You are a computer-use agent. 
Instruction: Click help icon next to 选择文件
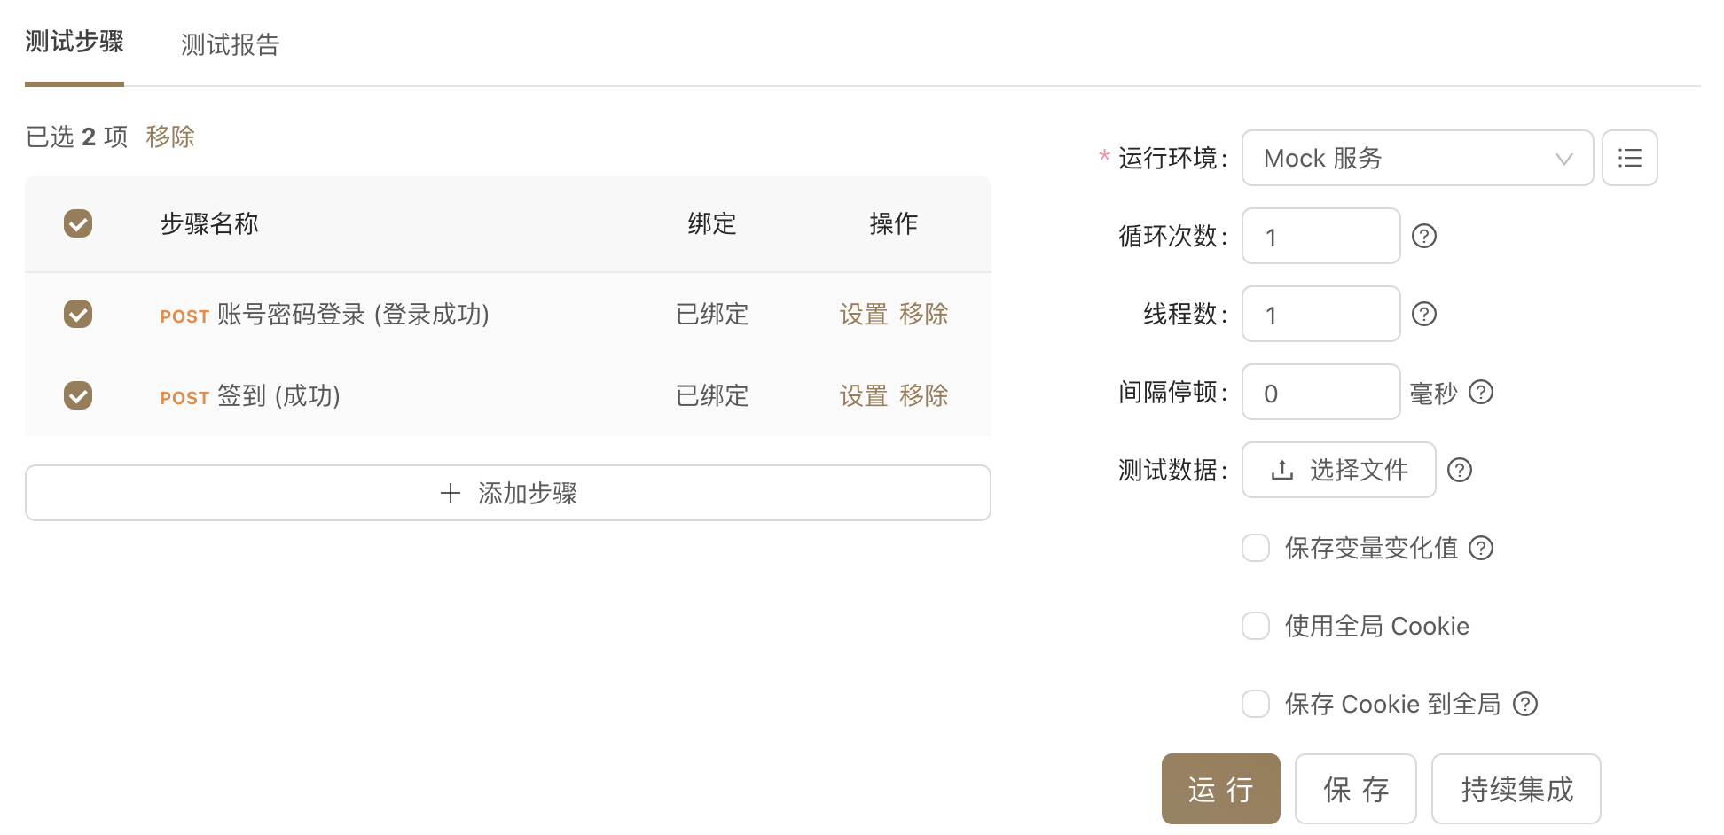pyautogui.click(x=1459, y=470)
